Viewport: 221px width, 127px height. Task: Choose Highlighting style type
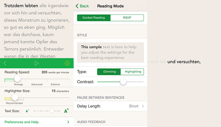click(x=132, y=72)
